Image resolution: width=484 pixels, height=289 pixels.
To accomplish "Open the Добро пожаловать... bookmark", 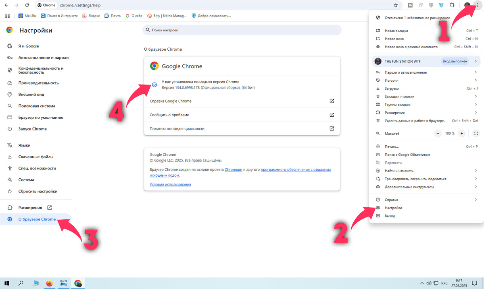I will pyautogui.click(x=211, y=16).
